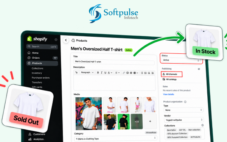
Task: Open Transfers submenu item
Action: point(37,82)
